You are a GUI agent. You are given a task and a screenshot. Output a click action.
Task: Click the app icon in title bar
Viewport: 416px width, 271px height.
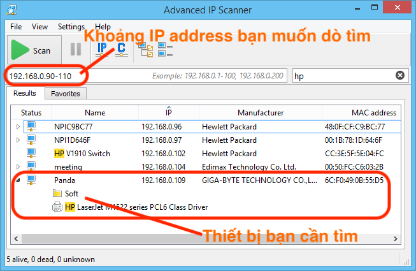(x=11, y=10)
